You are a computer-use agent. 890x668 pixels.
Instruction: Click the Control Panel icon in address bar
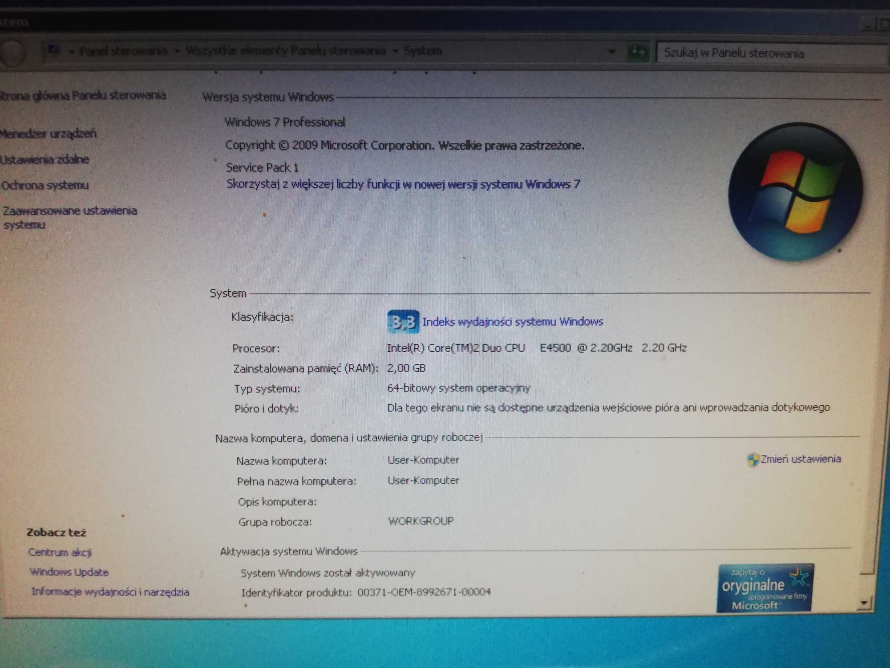(54, 50)
